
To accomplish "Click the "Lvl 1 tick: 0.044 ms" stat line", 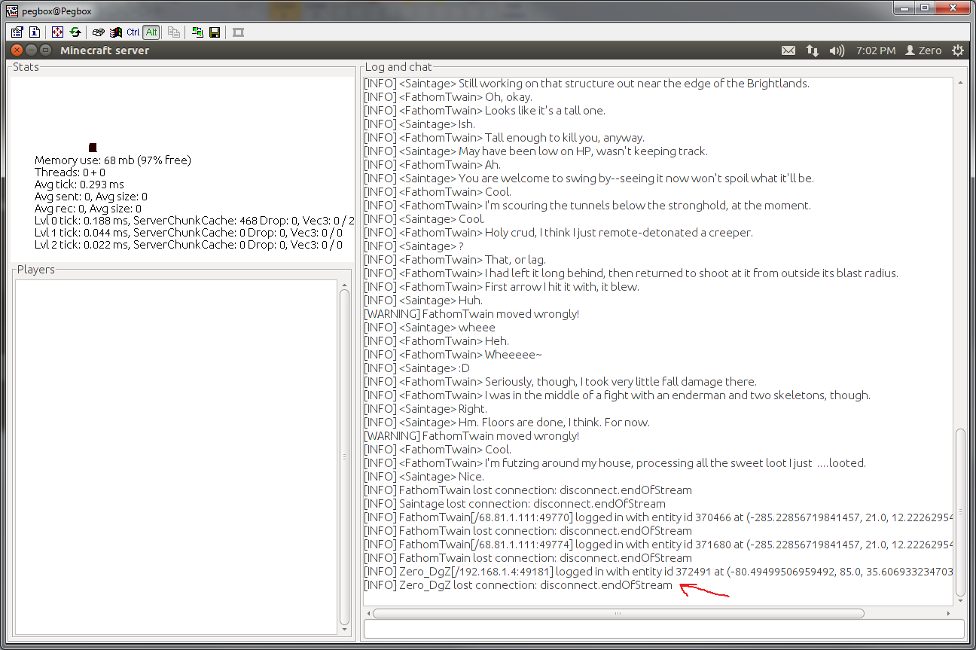I will [188, 233].
